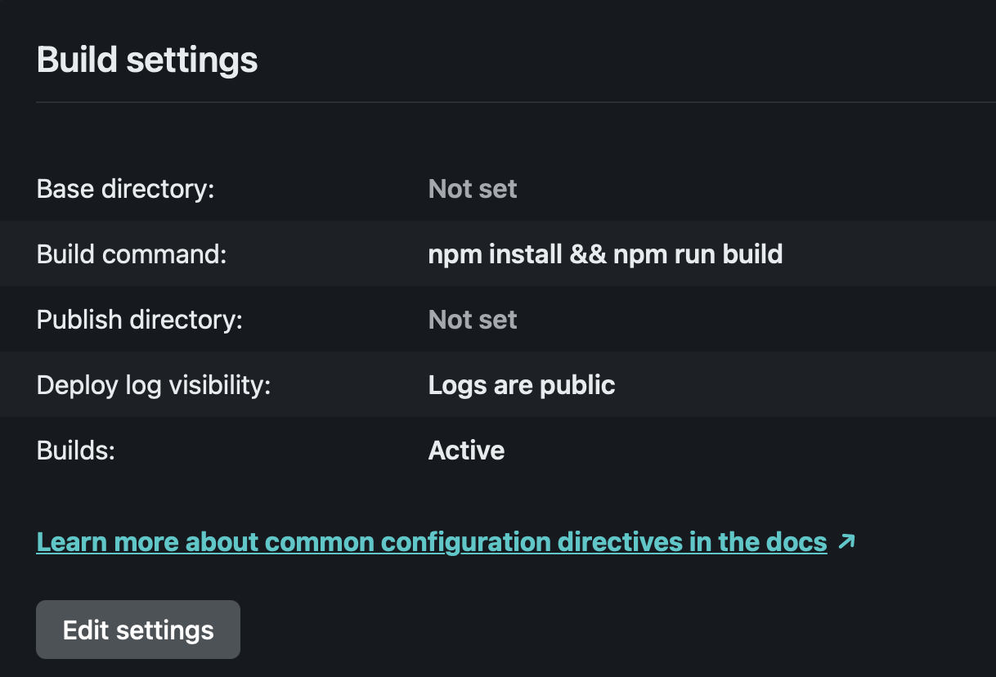Click the "Active" builds status value

466,451
